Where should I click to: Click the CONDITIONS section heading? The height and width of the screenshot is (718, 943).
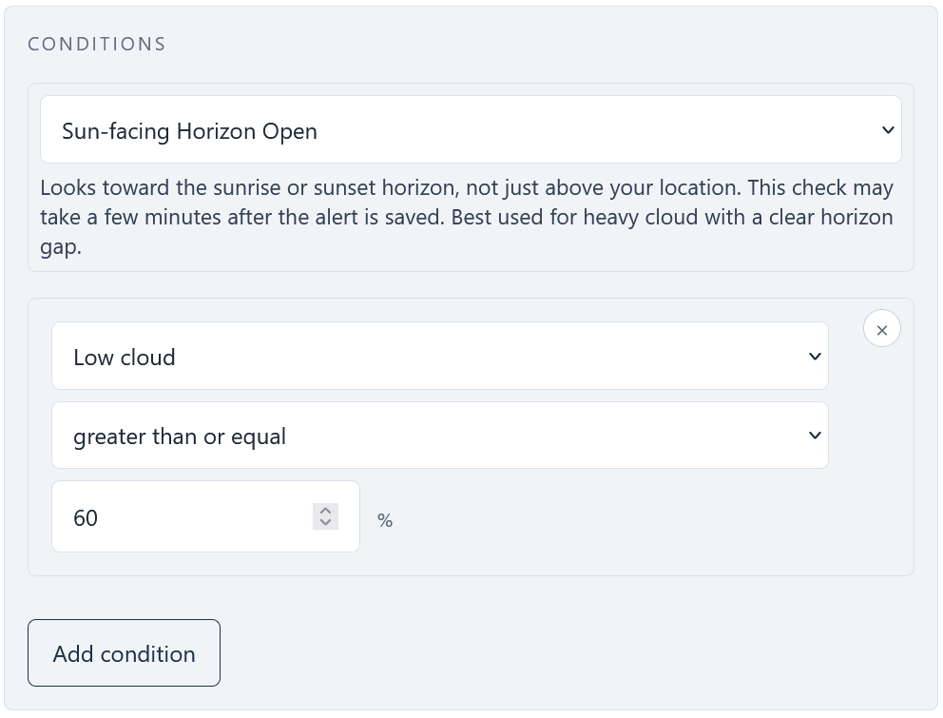click(x=97, y=44)
